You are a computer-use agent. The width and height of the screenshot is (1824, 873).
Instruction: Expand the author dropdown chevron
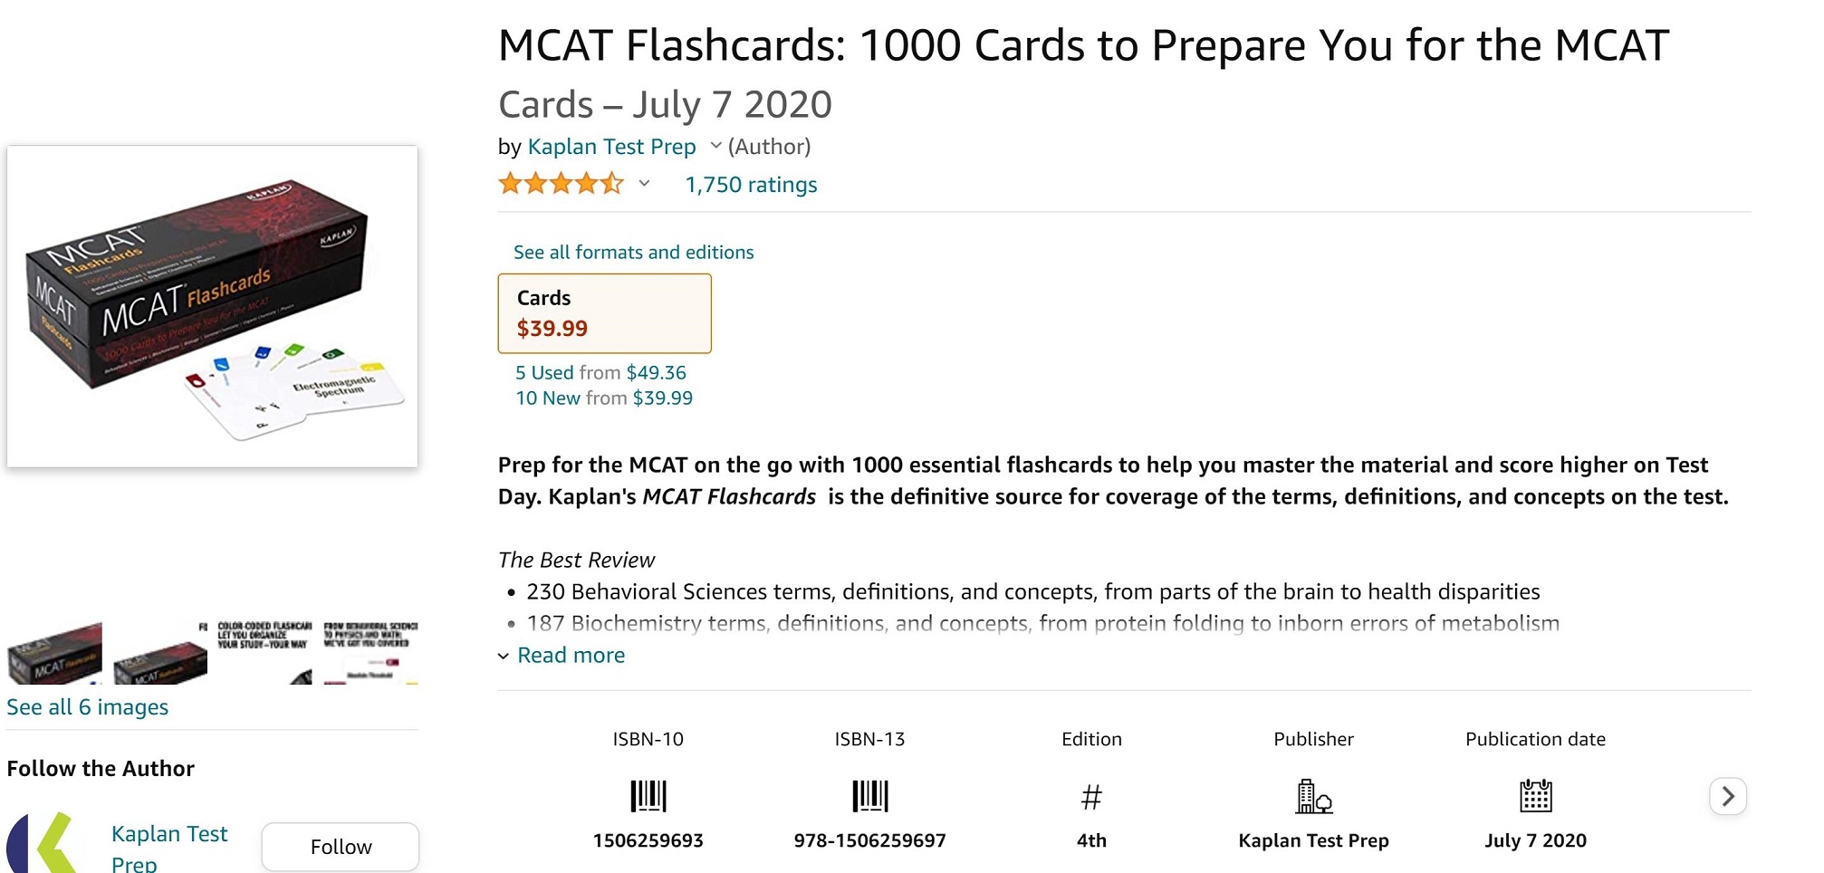(x=715, y=146)
